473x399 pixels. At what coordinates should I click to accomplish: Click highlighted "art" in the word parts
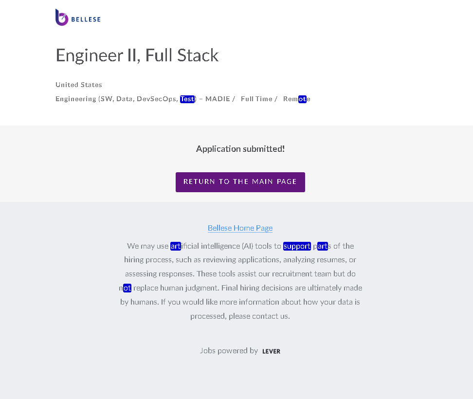[x=323, y=246]
